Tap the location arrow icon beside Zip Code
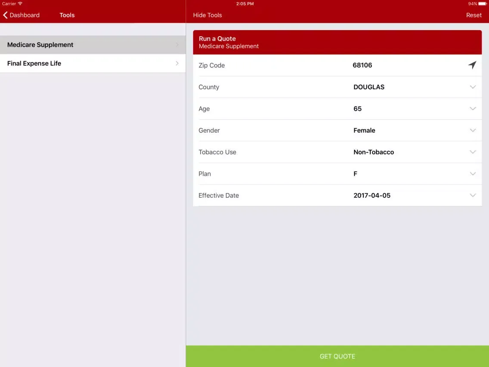 click(472, 65)
